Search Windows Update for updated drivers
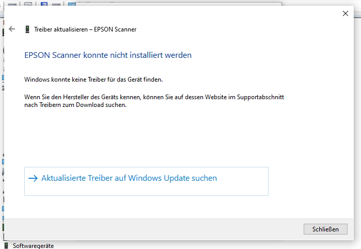Image resolution: width=361 pixels, height=249 pixels. pos(146,181)
